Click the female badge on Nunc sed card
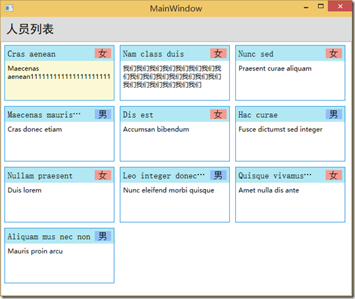 334,53
